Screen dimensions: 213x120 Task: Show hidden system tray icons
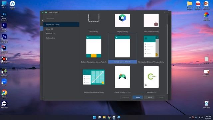[190, 117]
